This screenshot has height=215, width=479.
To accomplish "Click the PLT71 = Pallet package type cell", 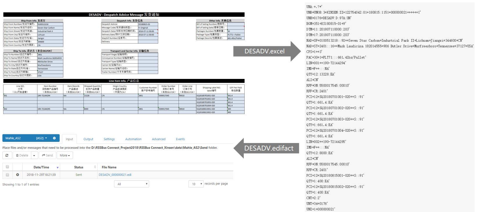I will click(236, 35).
